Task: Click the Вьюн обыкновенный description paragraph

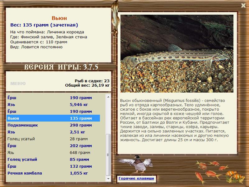Action: point(175,120)
